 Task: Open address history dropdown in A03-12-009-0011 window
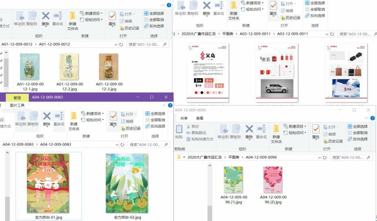point(327,34)
